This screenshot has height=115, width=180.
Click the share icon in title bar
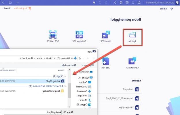coord(115,3)
